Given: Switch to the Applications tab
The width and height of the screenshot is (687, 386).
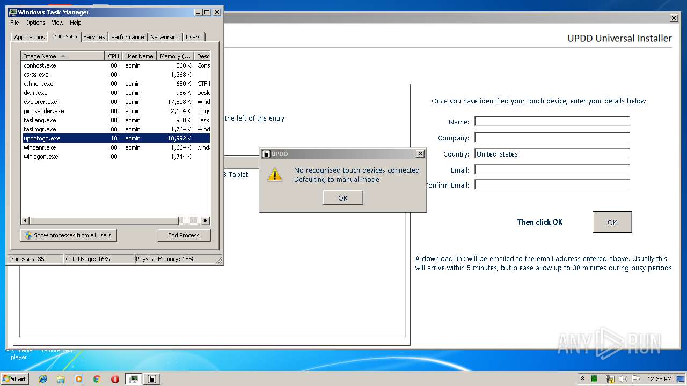Looking at the screenshot, I should 30,37.
